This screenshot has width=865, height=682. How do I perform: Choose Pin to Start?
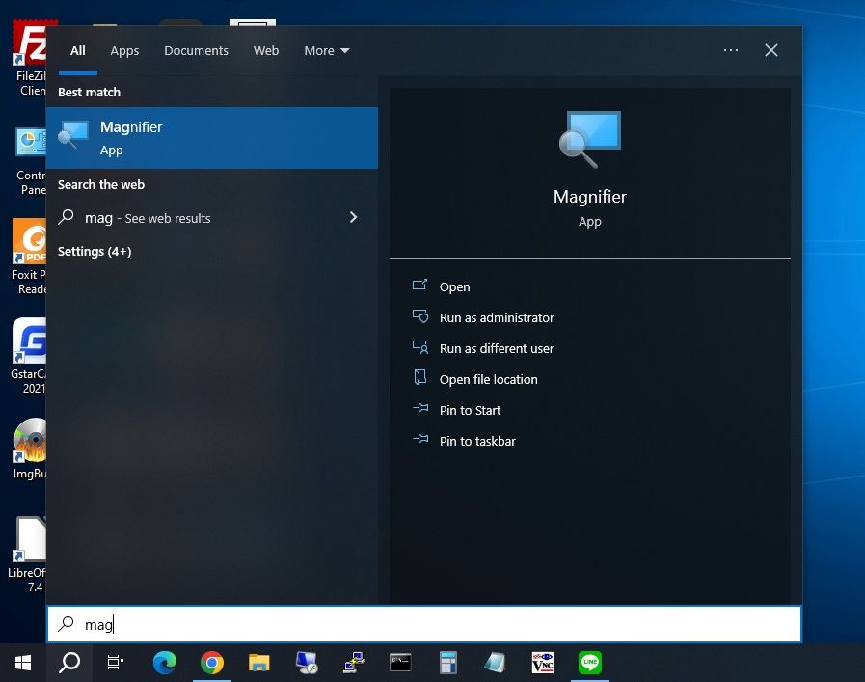tap(470, 411)
